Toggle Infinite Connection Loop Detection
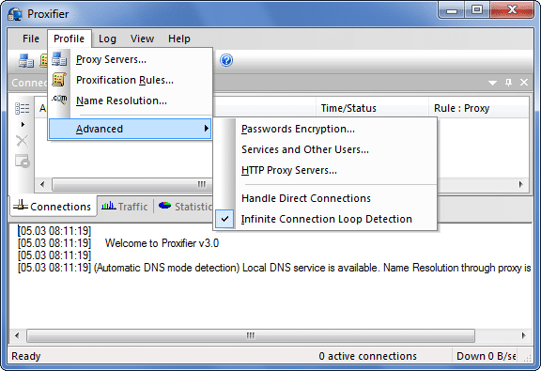 coord(325,219)
